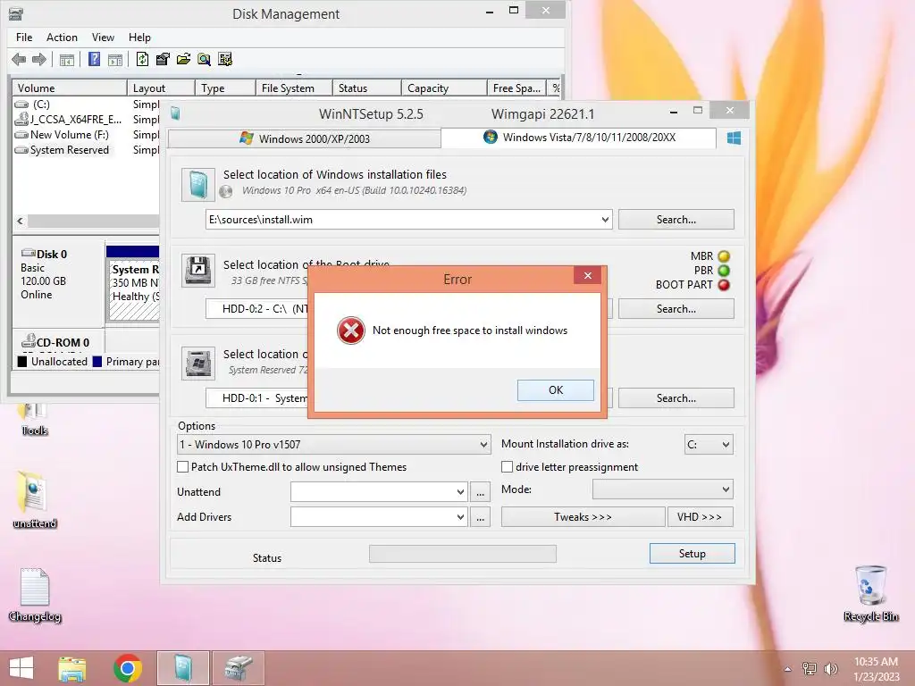Open the Mount Installation drive letter dropdown
The height and width of the screenshot is (686, 915).
click(709, 445)
